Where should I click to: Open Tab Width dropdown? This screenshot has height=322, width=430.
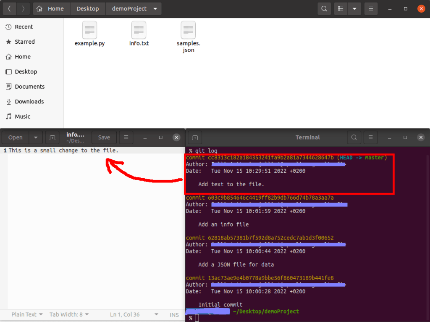click(x=69, y=314)
